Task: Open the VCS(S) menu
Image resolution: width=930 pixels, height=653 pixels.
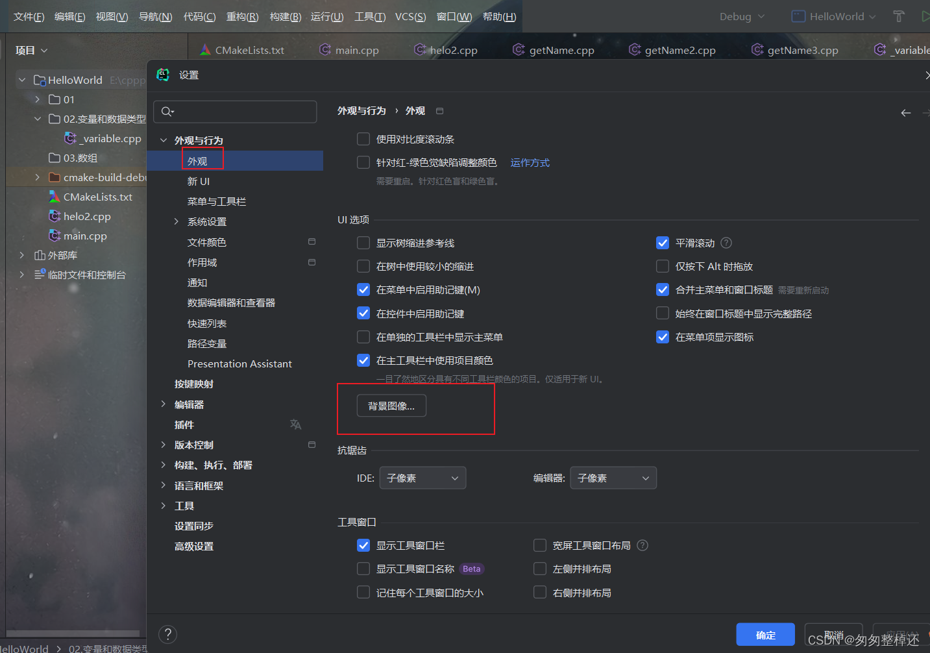Action: tap(411, 16)
